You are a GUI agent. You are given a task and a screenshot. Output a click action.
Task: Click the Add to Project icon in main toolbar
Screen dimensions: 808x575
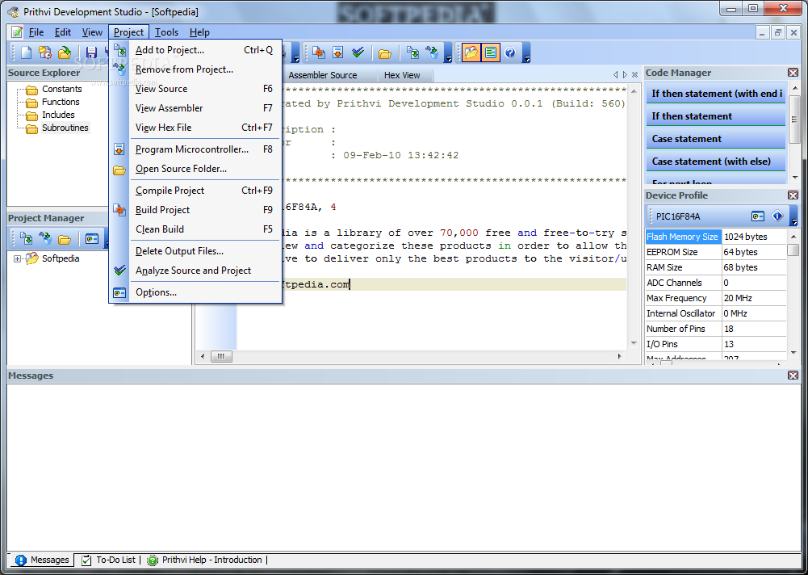click(x=412, y=52)
